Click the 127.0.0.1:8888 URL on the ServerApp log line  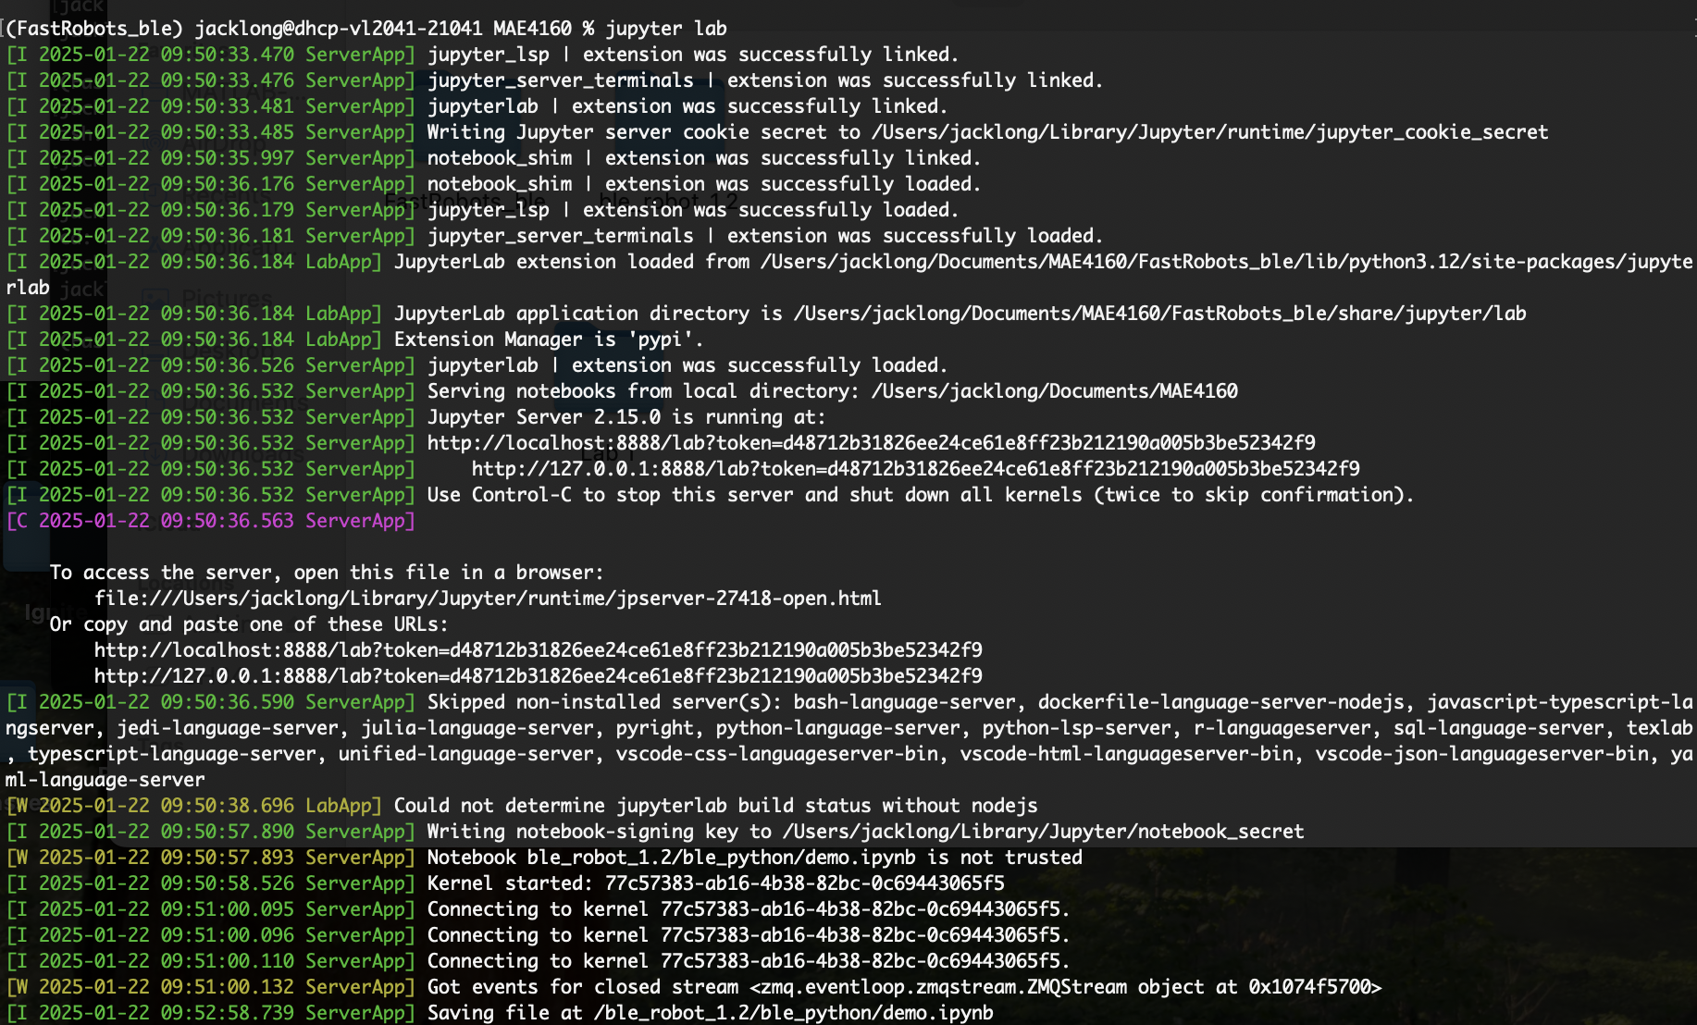915,469
